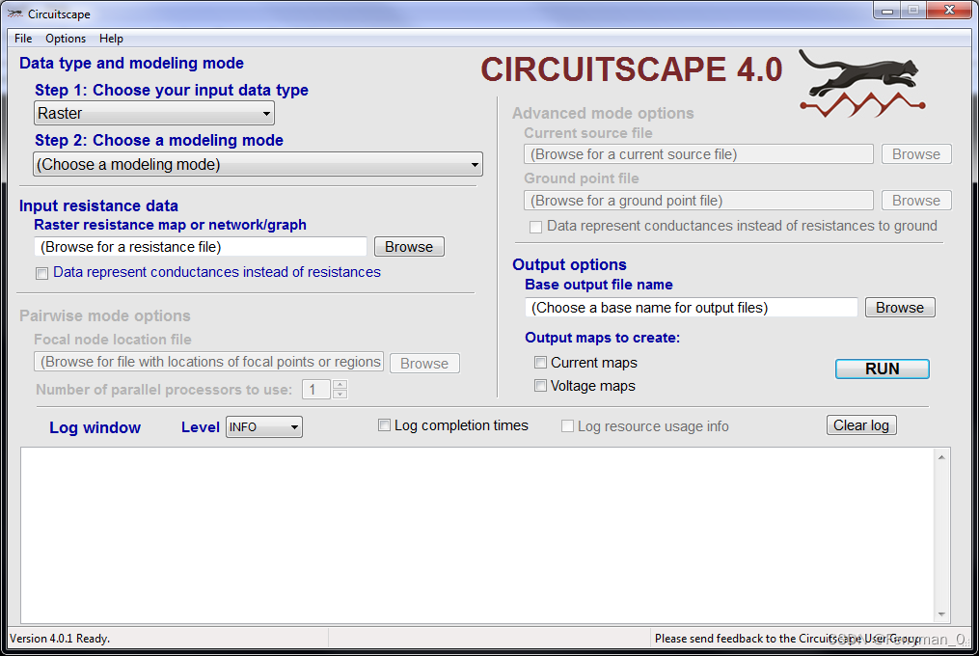Enable Log completion times
The image size is (979, 656).
(385, 425)
